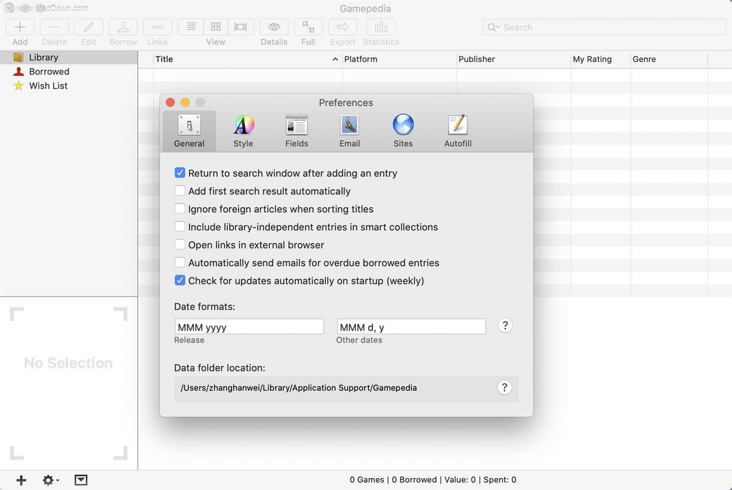Screen dimensions: 732x490
Task: Switch to grid view mode
Action: tap(216, 27)
